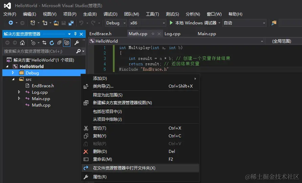302x183 pixels.
Task: Click the Open File folder icon
Action: pos(56,23)
